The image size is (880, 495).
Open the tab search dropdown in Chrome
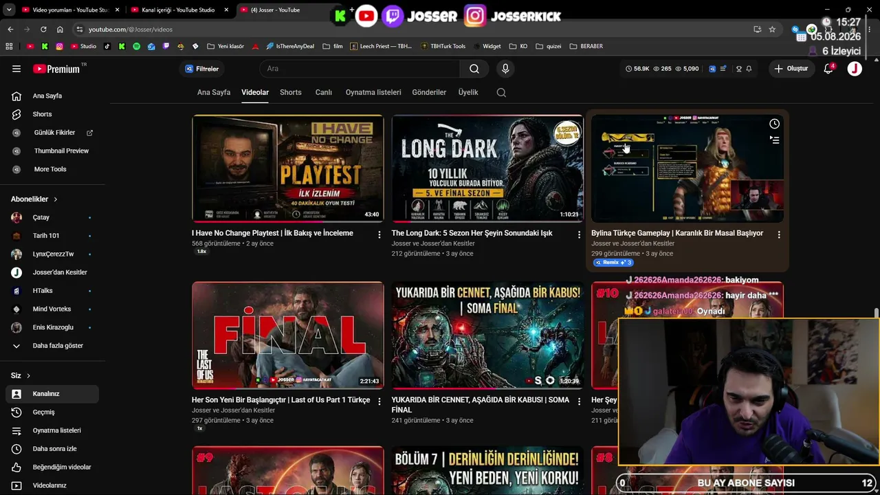pos(9,10)
